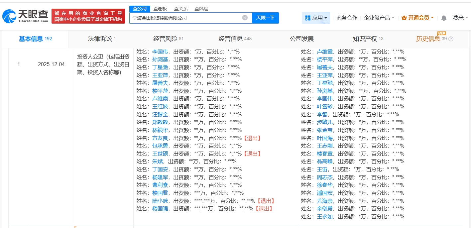
Task: Open the 费米 user account menu
Action: (x=460, y=18)
